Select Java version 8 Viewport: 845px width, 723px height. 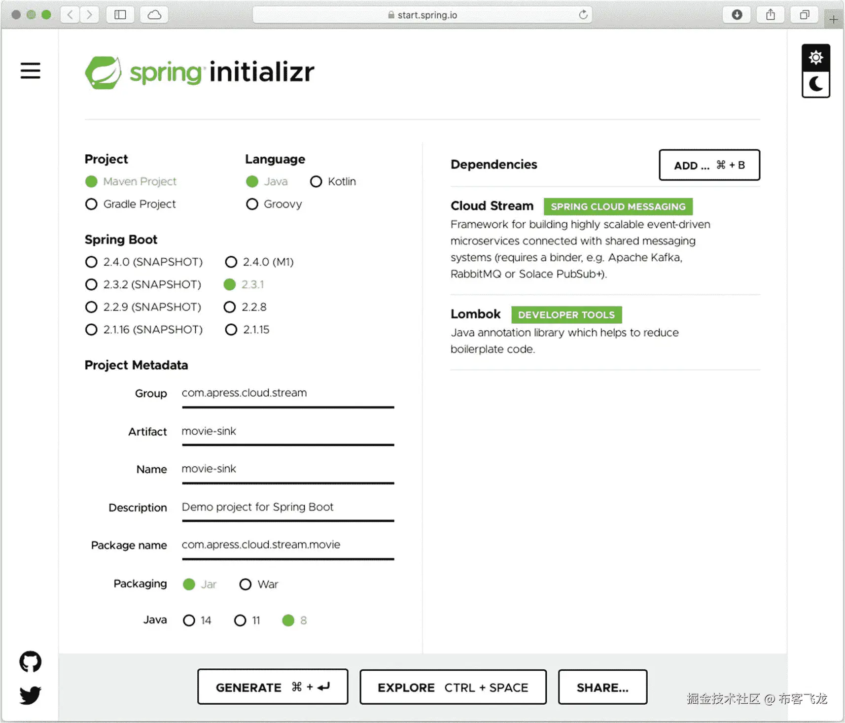(294, 620)
